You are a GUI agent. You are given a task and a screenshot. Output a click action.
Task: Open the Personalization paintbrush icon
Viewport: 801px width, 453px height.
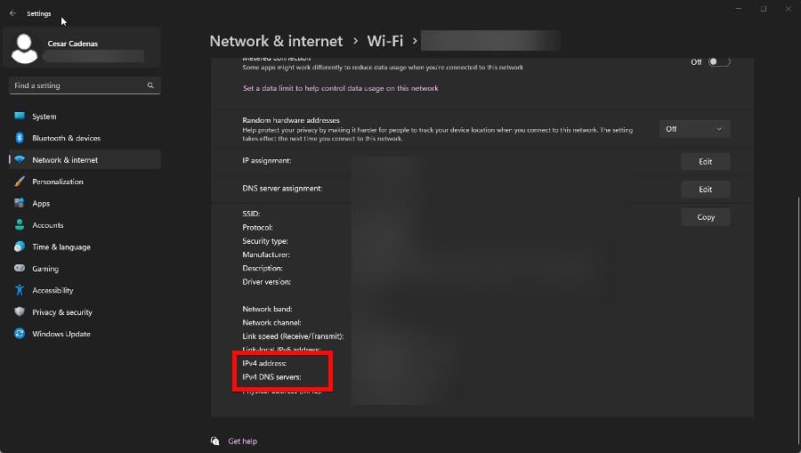(20, 182)
